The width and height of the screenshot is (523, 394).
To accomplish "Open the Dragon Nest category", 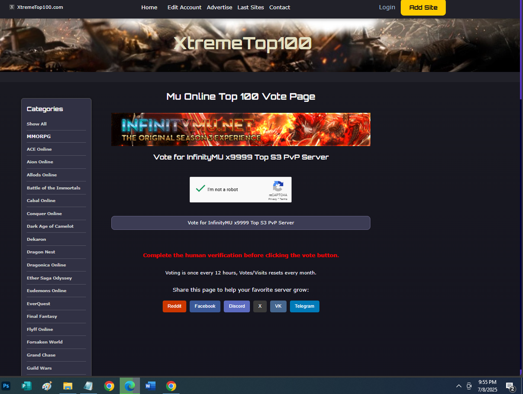I will coord(41,252).
